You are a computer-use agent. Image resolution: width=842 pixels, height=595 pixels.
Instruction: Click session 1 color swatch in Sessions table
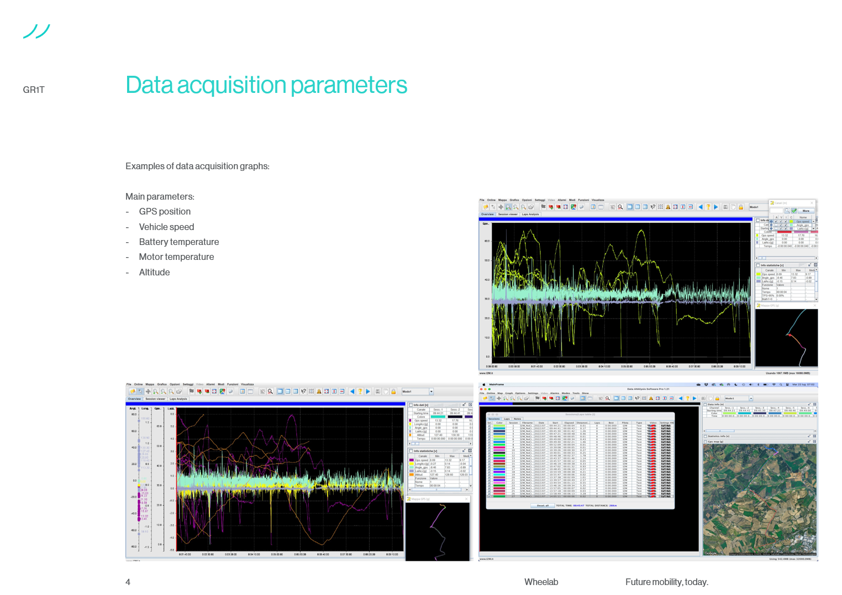pos(499,426)
